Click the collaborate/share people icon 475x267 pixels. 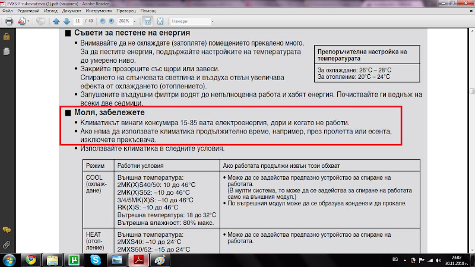point(21,21)
